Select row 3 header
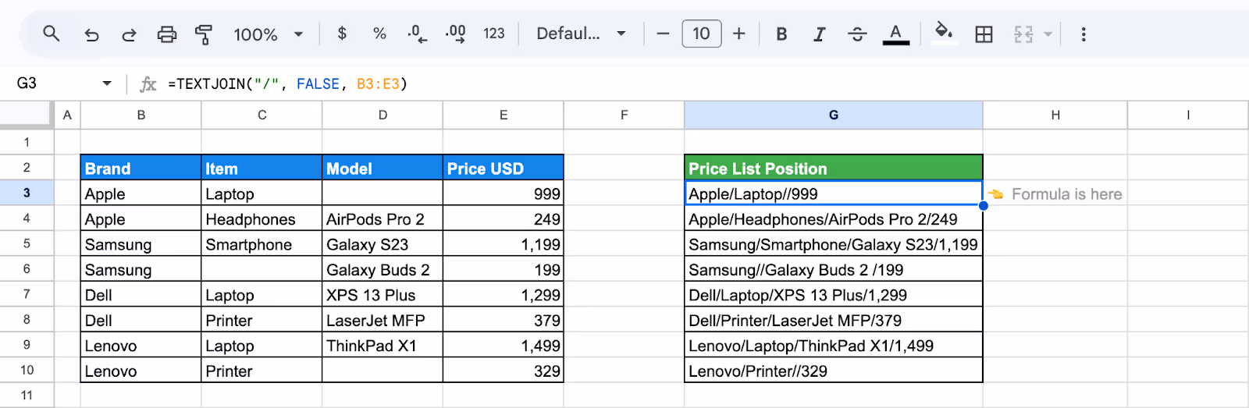The image size is (1249, 408). click(27, 193)
